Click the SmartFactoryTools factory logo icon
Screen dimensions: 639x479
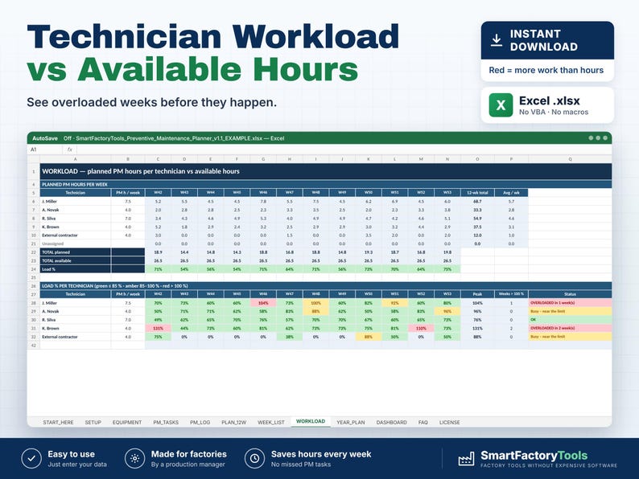[x=466, y=459]
